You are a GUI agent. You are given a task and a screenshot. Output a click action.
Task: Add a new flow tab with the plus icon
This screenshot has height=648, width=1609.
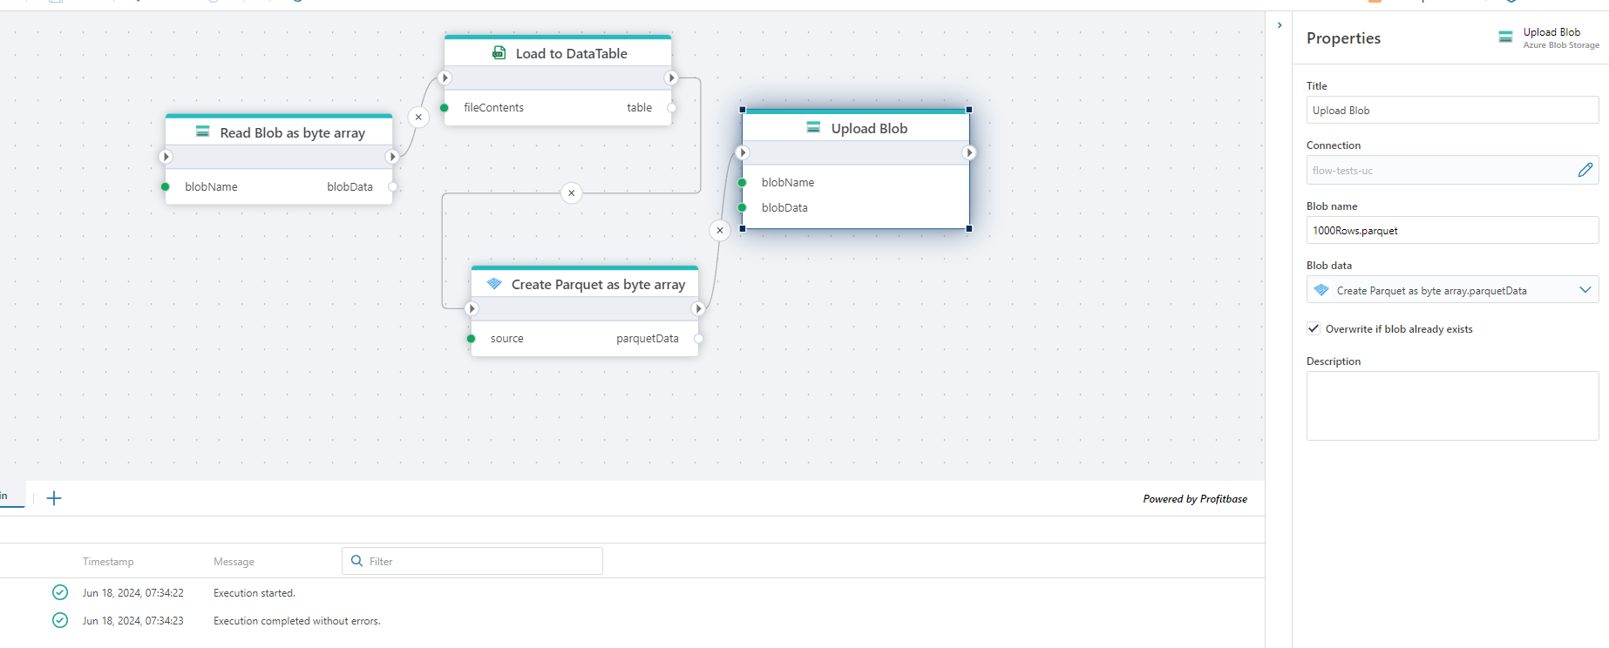[x=54, y=498]
